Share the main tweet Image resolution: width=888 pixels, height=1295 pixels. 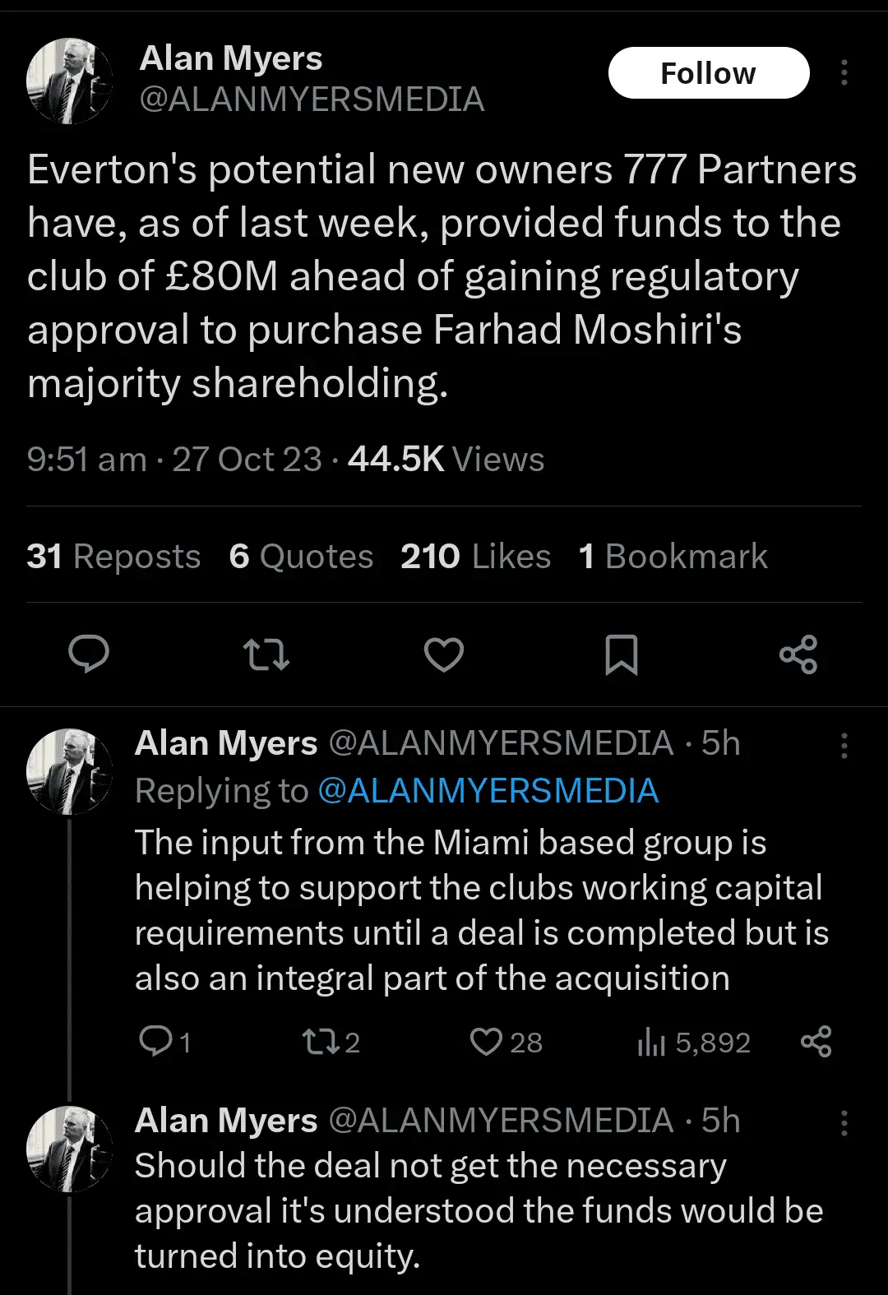pyautogui.click(x=798, y=654)
